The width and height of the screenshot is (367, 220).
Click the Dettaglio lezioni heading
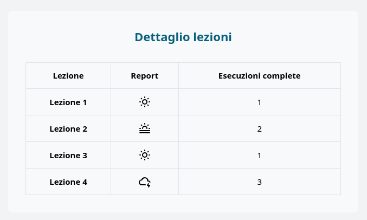click(x=183, y=37)
